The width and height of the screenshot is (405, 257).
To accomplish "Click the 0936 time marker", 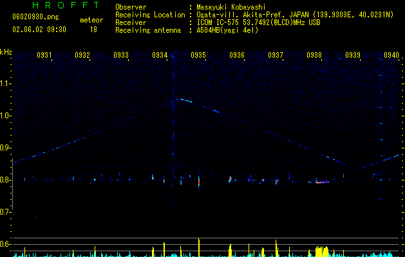I will [x=237, y=55].
